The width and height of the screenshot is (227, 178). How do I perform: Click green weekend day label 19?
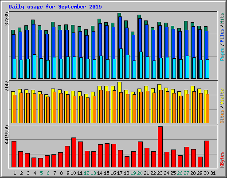tap(133, 173)
